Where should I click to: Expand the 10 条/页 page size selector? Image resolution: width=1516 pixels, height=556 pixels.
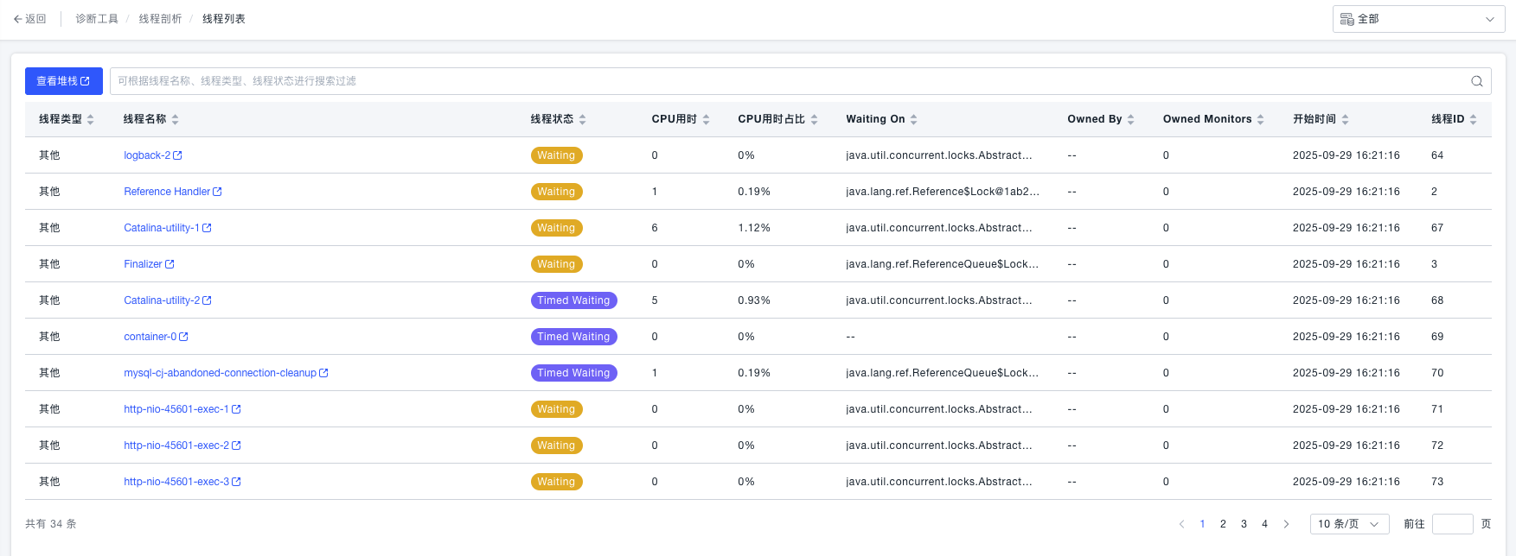pos(1349,524)
